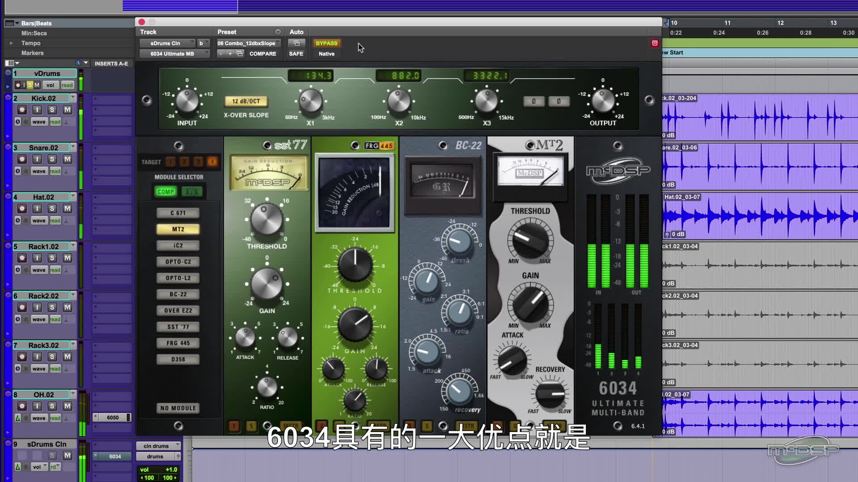
Task: Click the OUTPUT gain knob
Action: (x=603, y=100)
